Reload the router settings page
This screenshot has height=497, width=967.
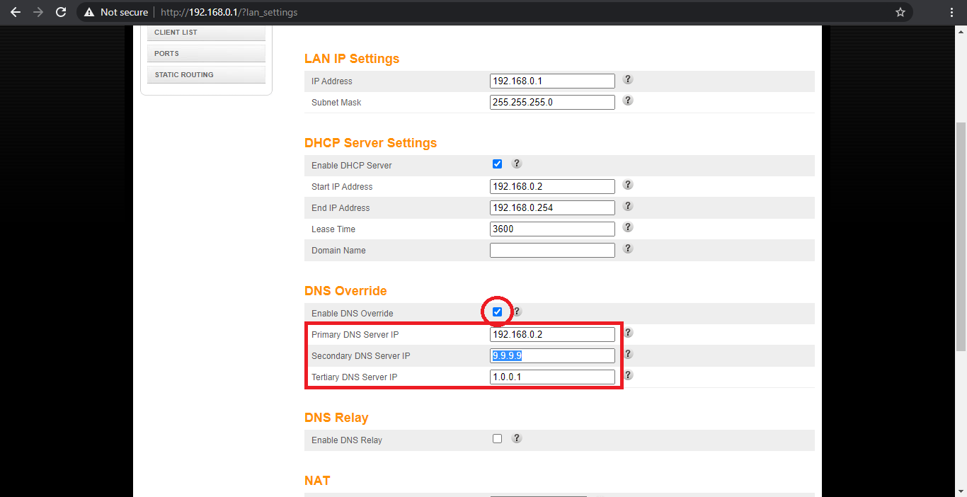(62, 12)
